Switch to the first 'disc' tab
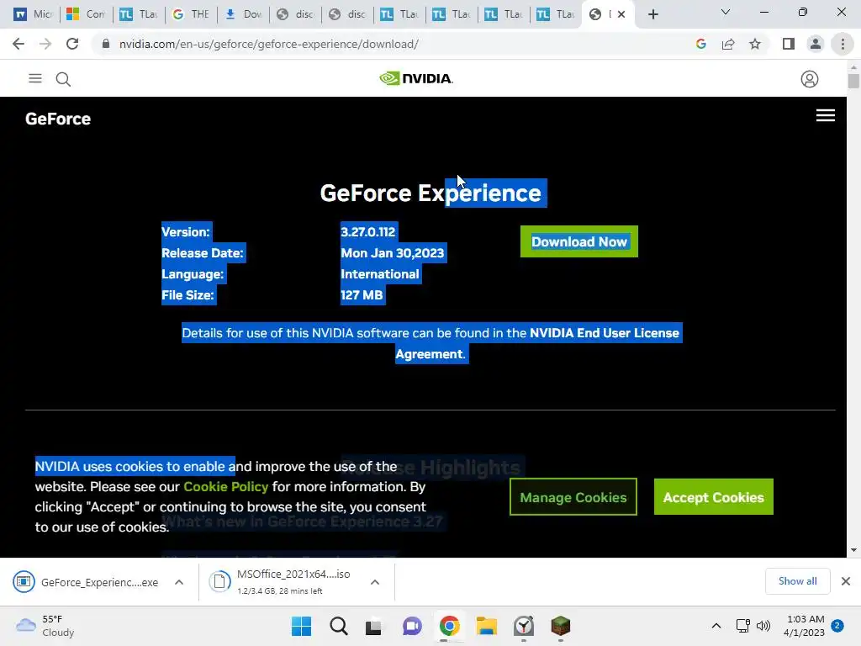861x646 pixels. coord(294,14)
